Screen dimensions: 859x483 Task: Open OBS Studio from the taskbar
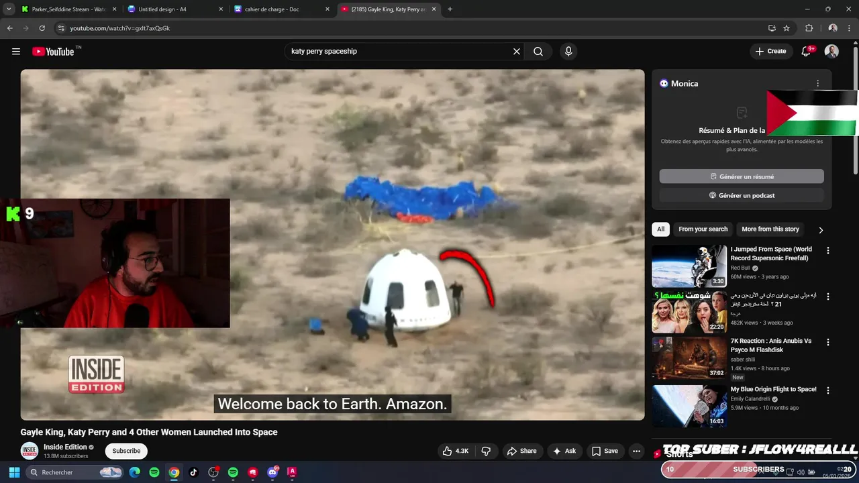(x=213, y=472)
